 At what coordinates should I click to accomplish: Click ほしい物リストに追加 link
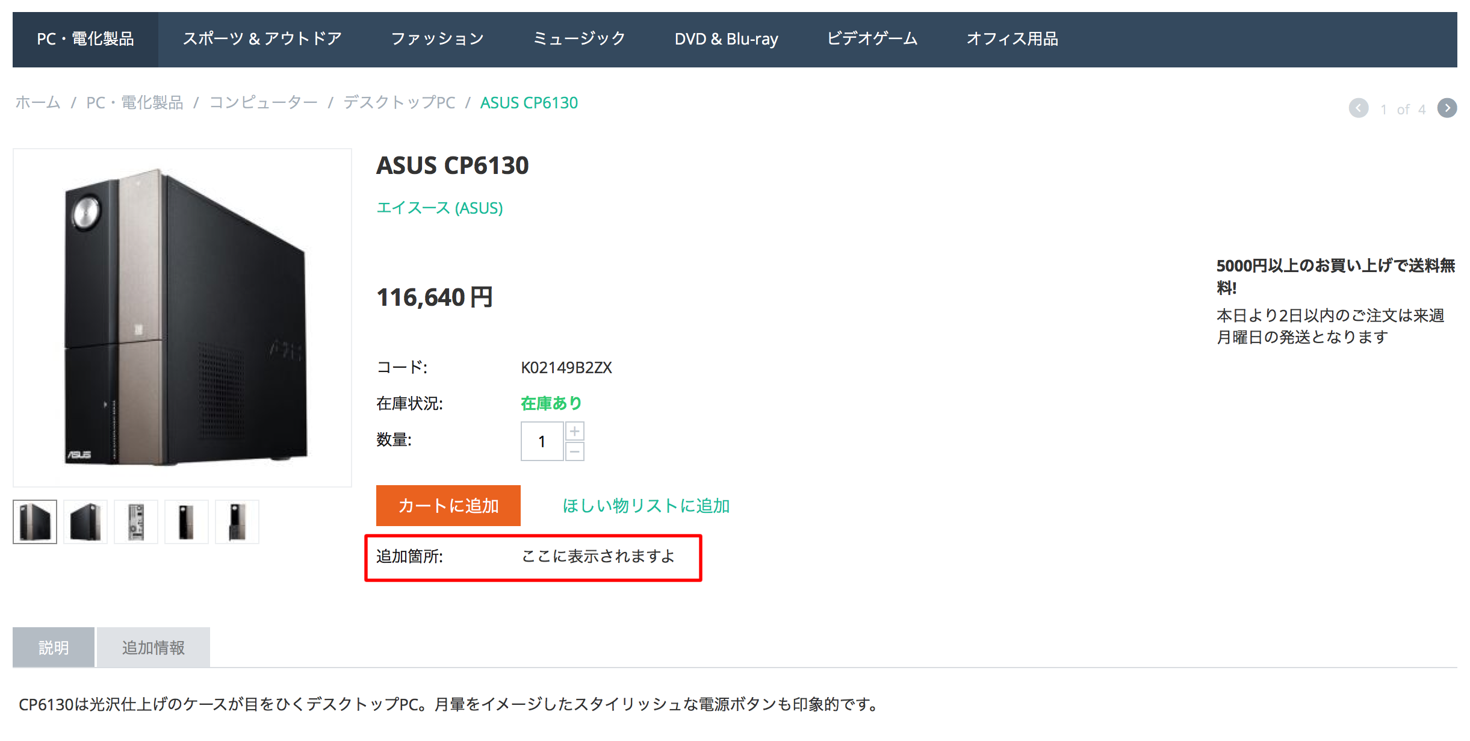(x=646, y=506)
